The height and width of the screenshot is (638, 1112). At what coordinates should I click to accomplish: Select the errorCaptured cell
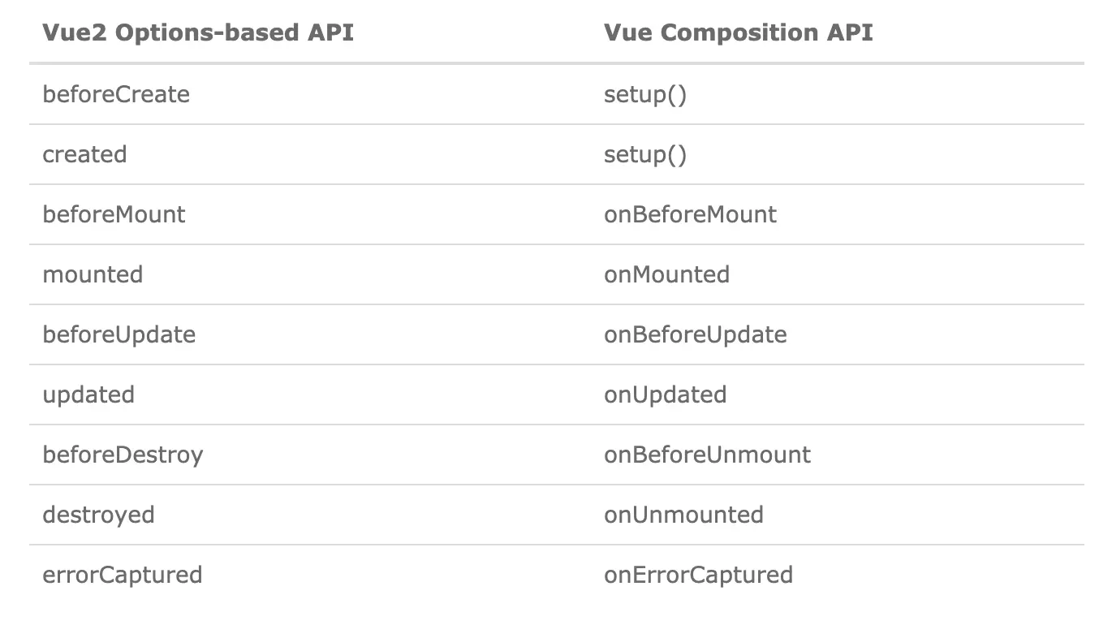122,575
